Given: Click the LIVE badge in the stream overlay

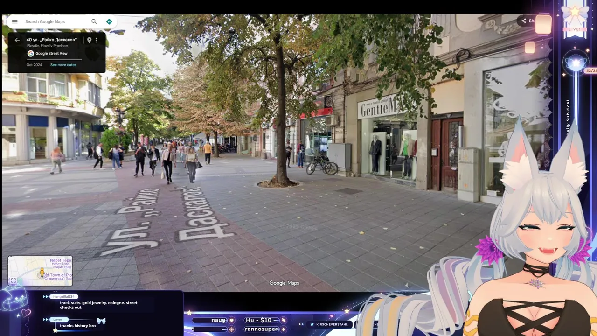Looking at the screenshot, I should coord(575,29).
